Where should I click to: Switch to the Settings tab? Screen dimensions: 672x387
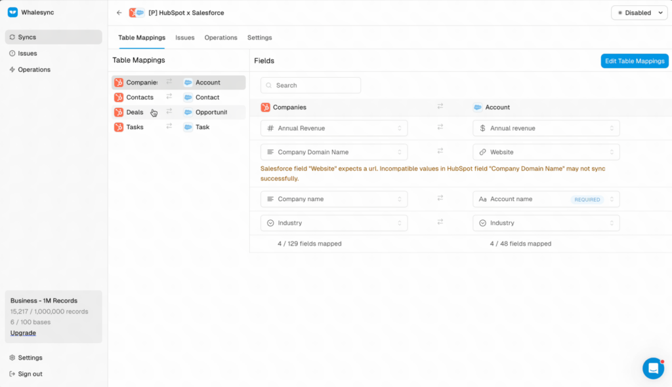coord(260,37)
